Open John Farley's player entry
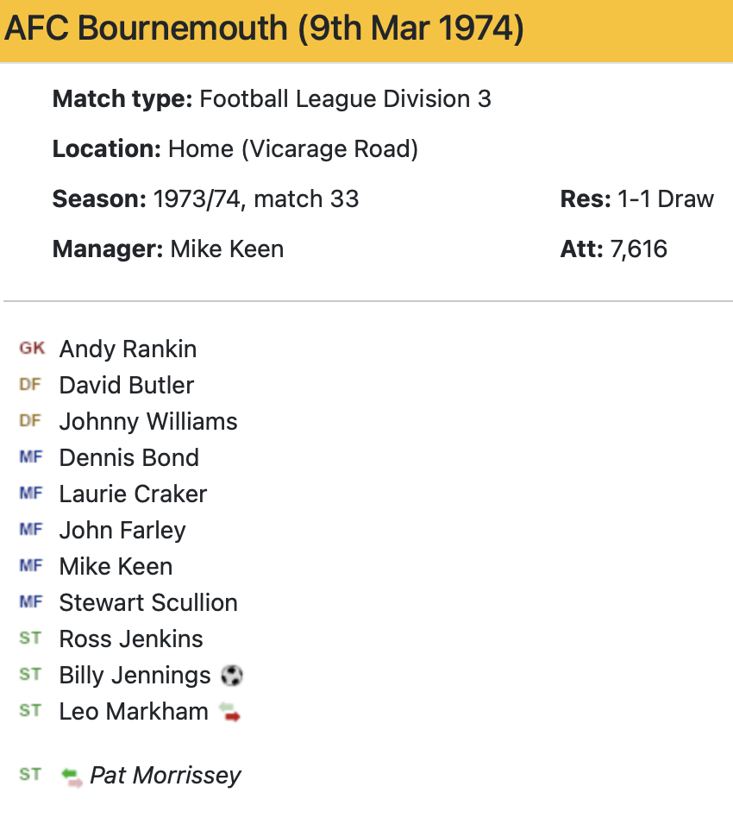This screenshot has width=733, height=818. click(122, 530)
